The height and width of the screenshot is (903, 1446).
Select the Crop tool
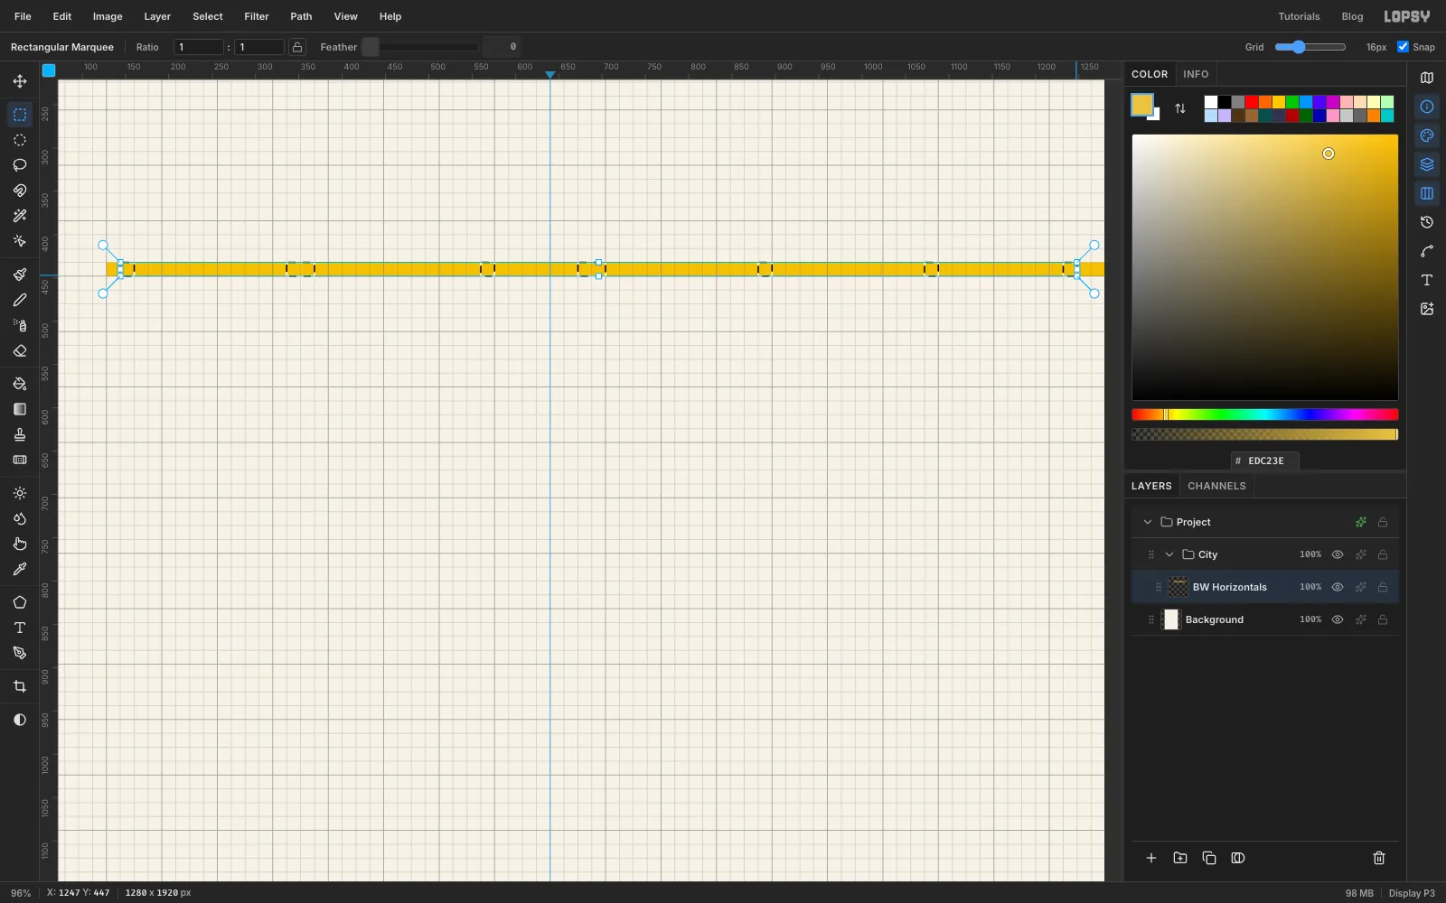pos(20,686)
